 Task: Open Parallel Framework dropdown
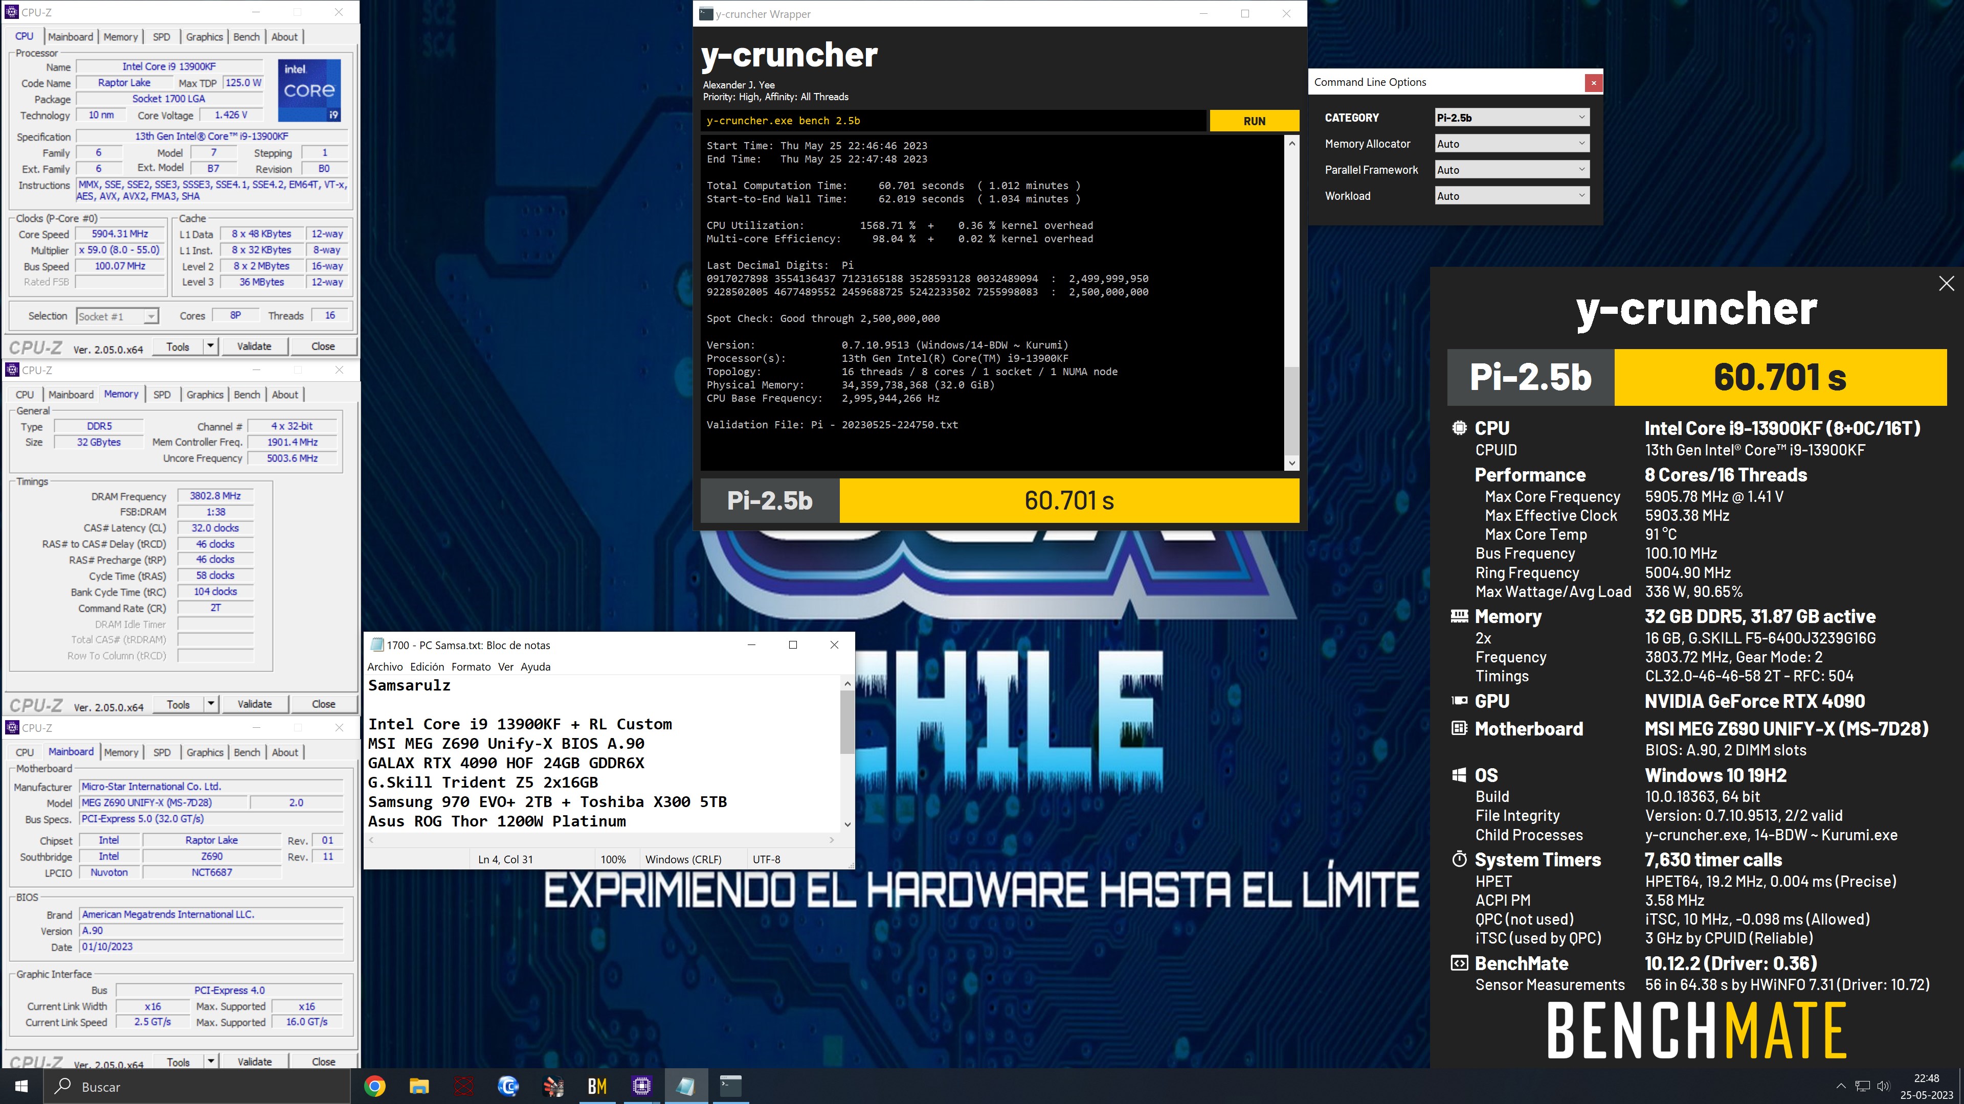[1512, 170]
